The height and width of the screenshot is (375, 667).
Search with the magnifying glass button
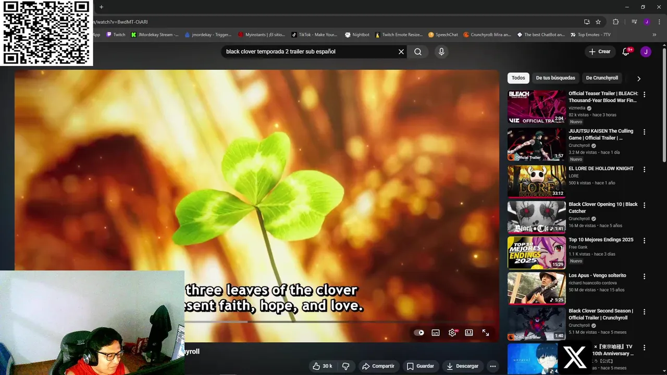pos(418,52)
